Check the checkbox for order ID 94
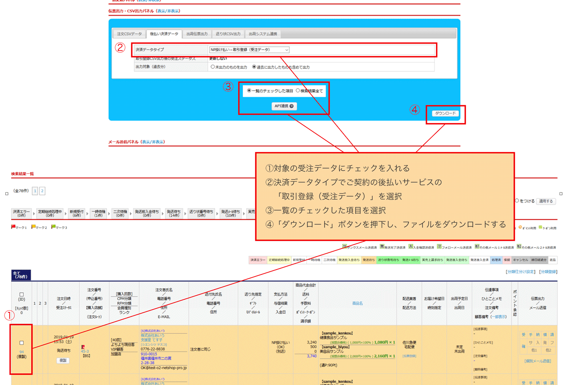The width and height of the screenshot is (568, 385). [21, 343]
